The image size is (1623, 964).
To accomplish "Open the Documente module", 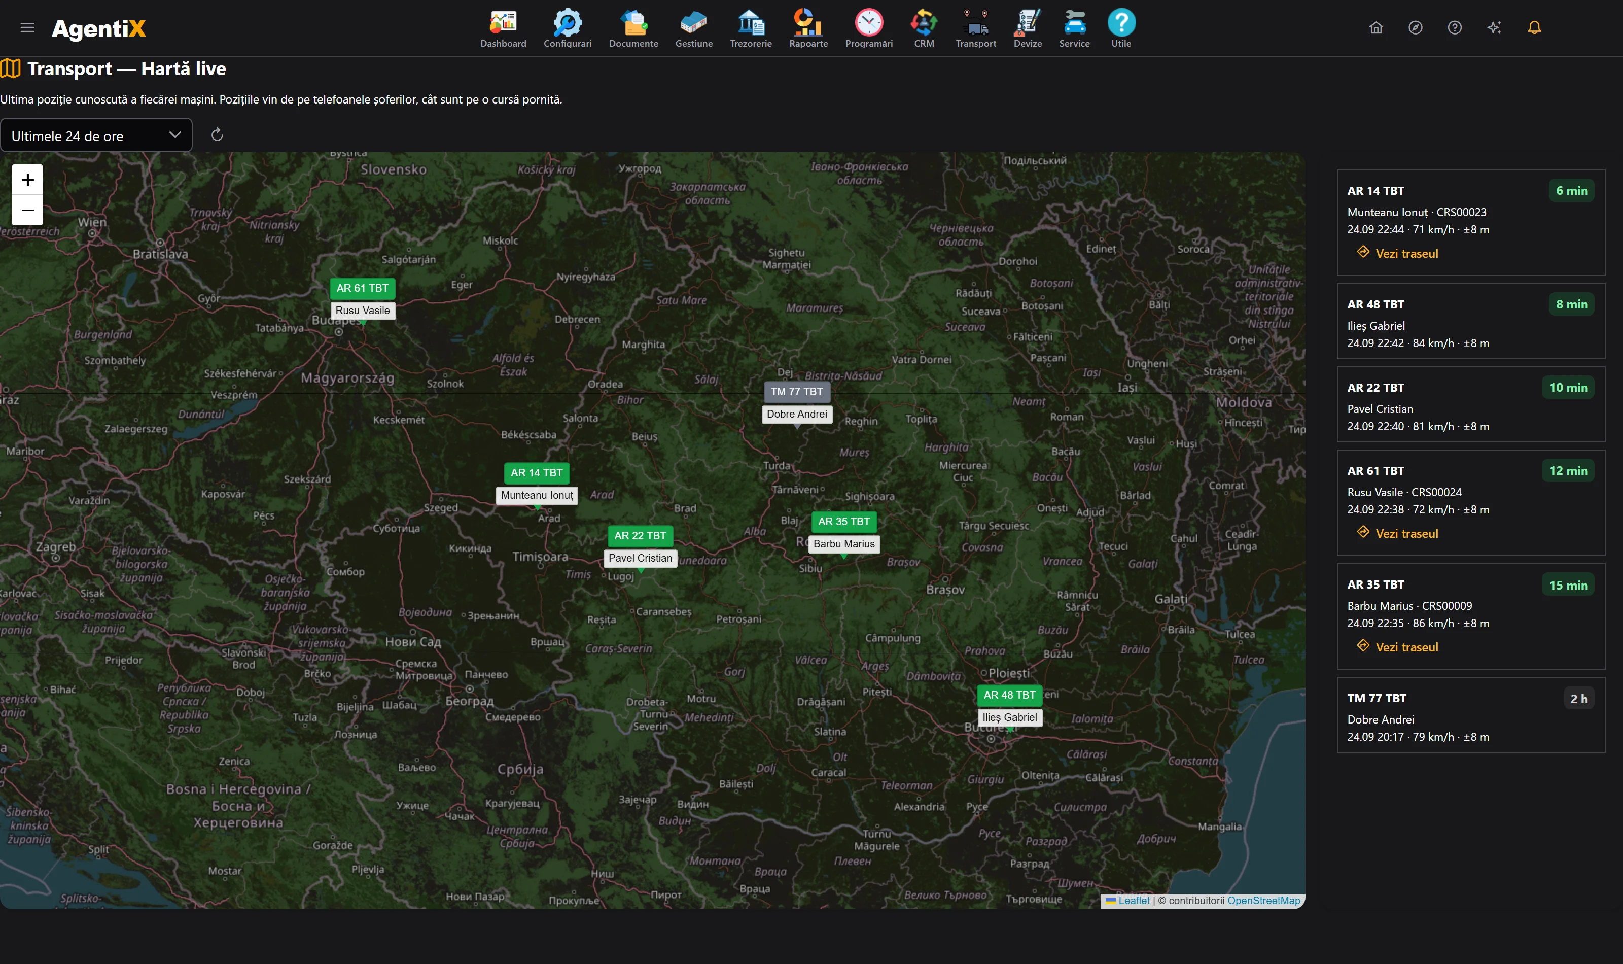I will coord(633,28).
